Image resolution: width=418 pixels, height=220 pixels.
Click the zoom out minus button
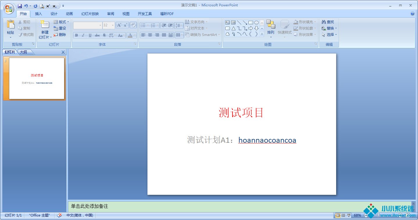pyautogui.click(x=366, y=215)
